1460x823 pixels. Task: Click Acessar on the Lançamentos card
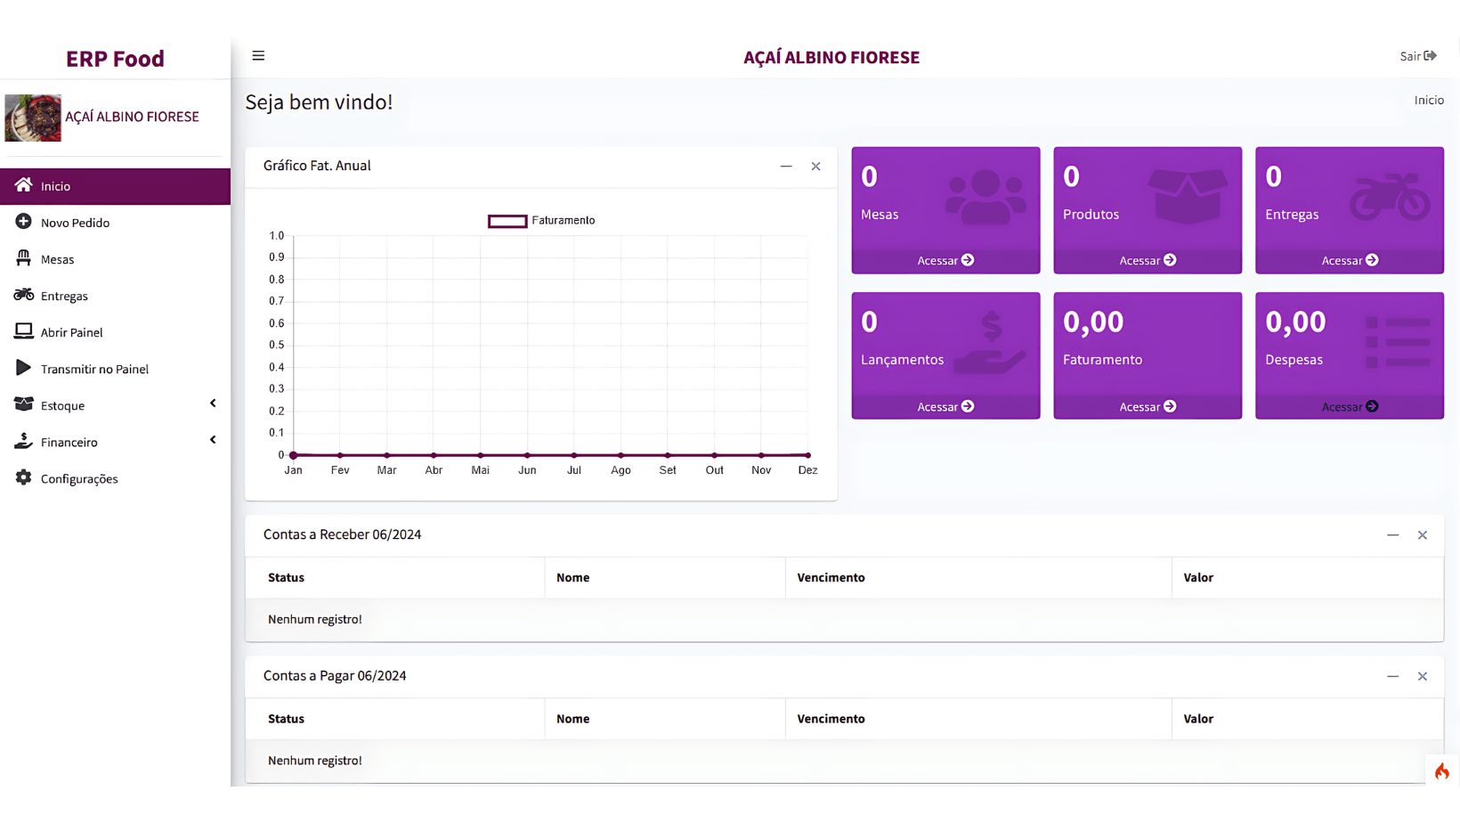(x=945, y=406)
